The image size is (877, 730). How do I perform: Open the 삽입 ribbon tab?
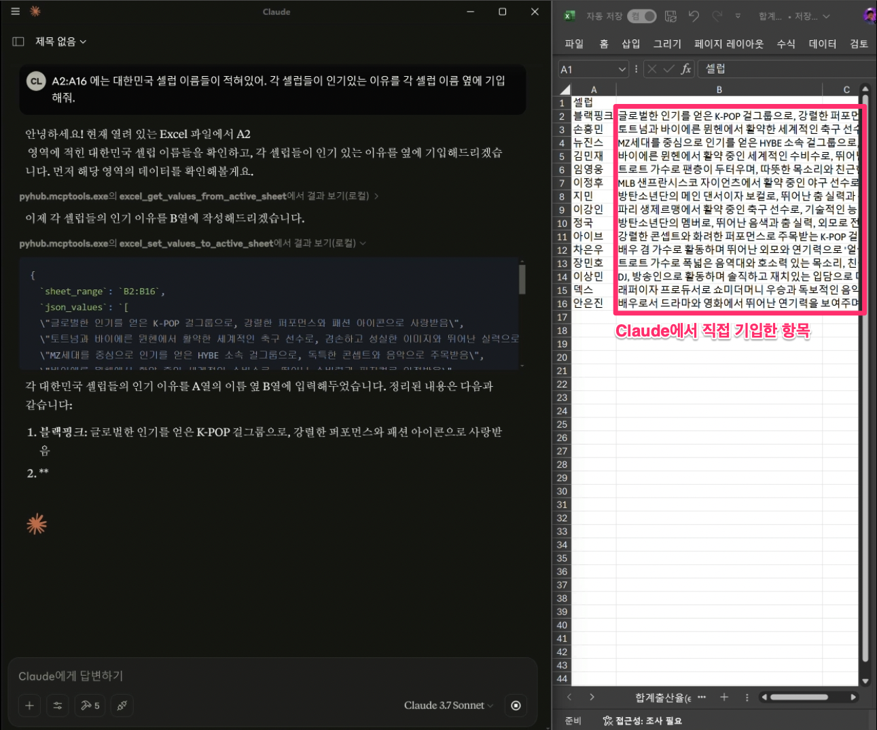point(630,44)
